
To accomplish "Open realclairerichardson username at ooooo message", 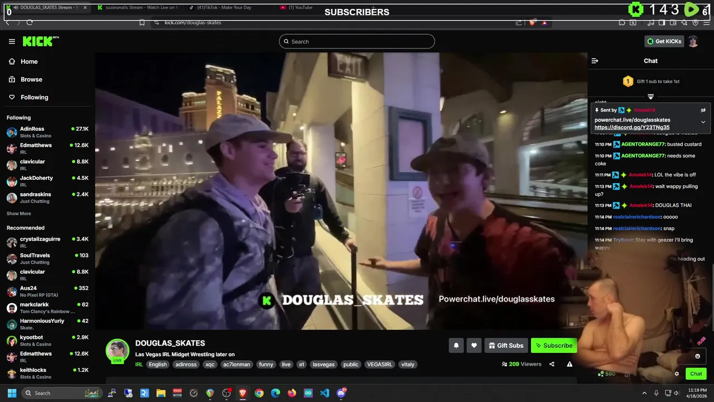I will [637, 217].
